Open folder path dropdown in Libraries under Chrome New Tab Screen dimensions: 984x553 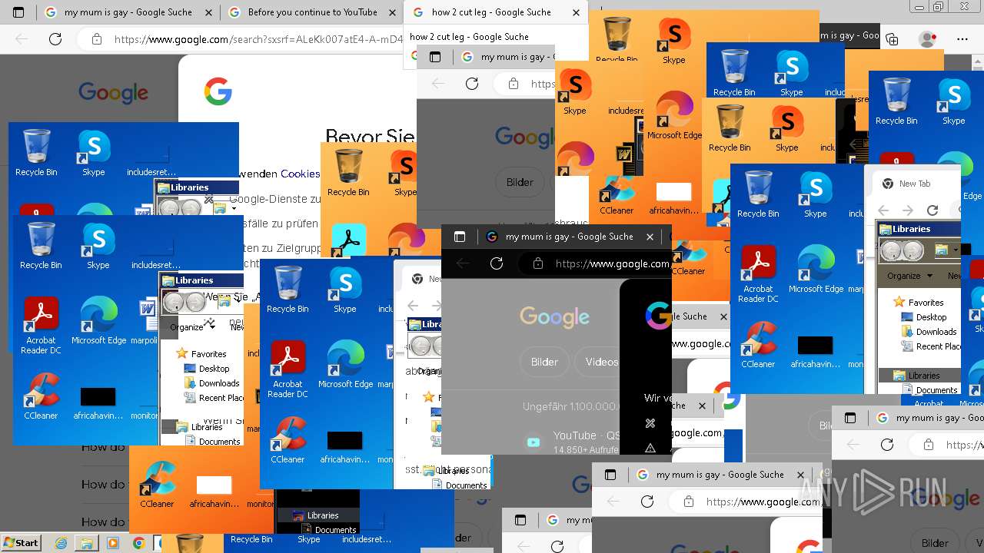(x=956, y=250)
